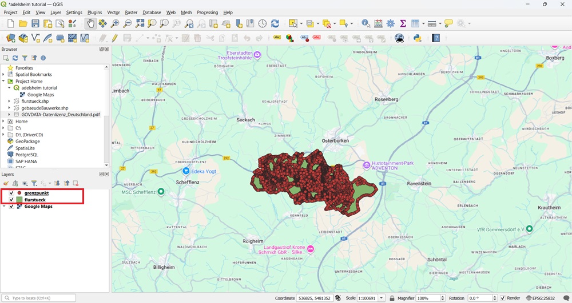This screenshot has height=303, width=572.
Task: Click the Refresh map canvas icon
Action: click(x=275, y=23)
